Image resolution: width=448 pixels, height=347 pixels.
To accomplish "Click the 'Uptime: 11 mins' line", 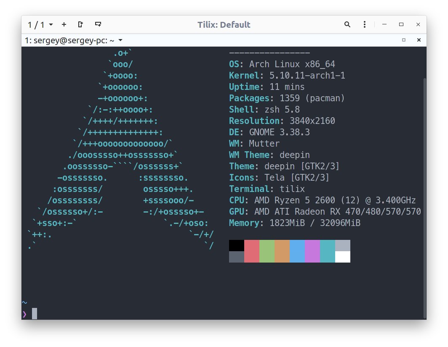I will 267,87.
